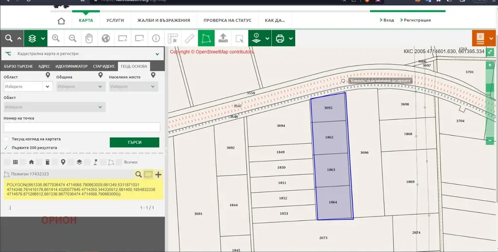Image resolution: width=498 pixels, height=252 pixels.
Task: Click the upload file icon in toolbar
Action: (223, 38)
